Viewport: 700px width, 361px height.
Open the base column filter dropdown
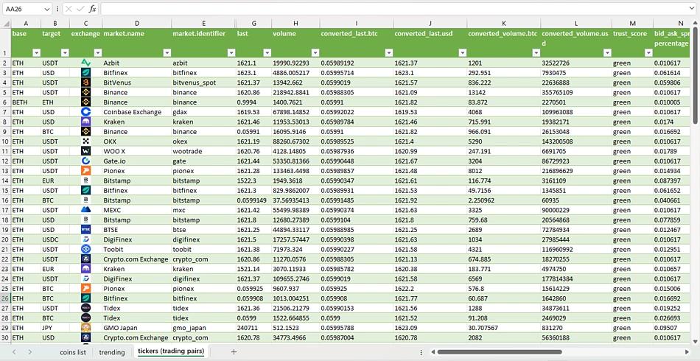(x=35, y=53)
